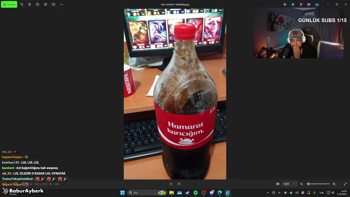Click the zoom in magnifier icon
Viewport: 350px width, 197px height.
tap(334, 184)
